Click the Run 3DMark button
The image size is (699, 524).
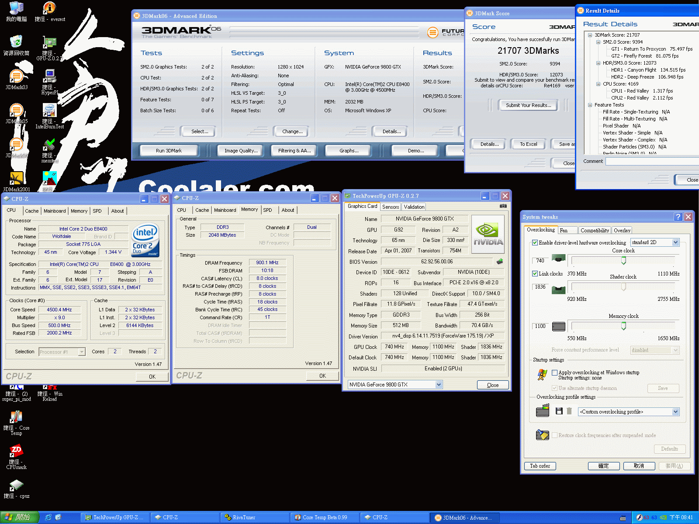pos(169,151)
